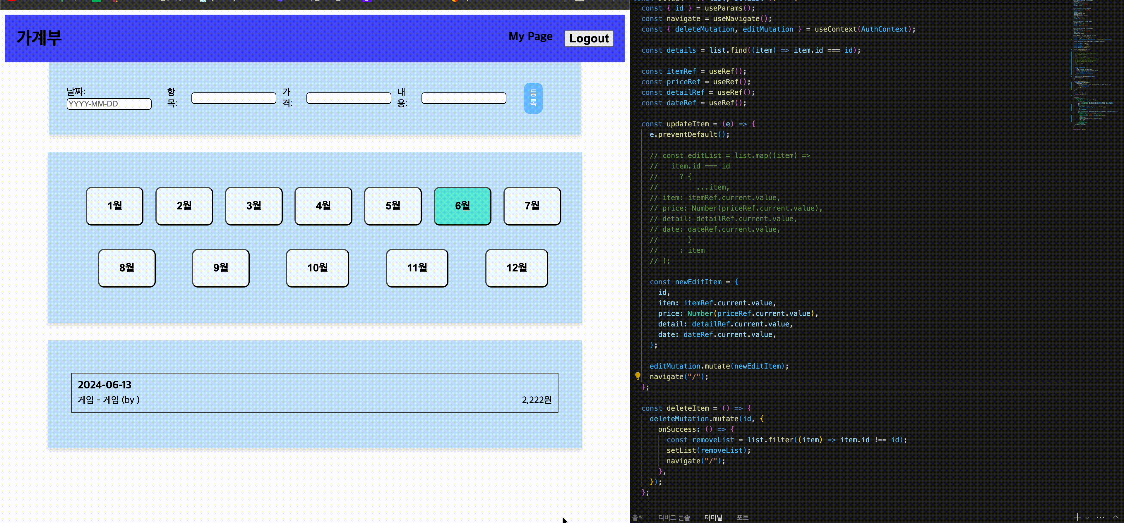Select the 12월 month button
The width and height of the screenshot is (1124, 523).
click(x=516, y=268)
